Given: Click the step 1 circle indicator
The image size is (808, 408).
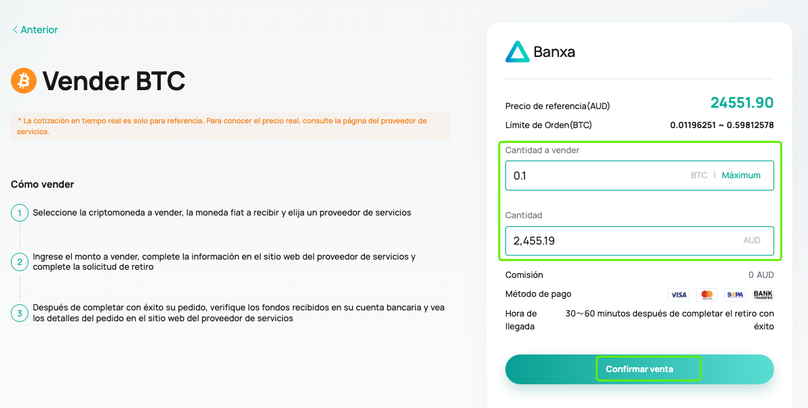Looking at the screenshot, I should [x=20, y=213].
